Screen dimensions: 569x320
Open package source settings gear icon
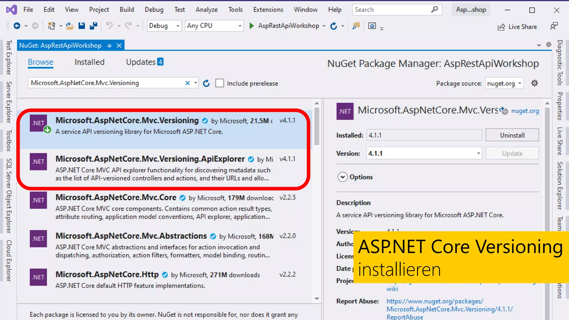point(535,83)
